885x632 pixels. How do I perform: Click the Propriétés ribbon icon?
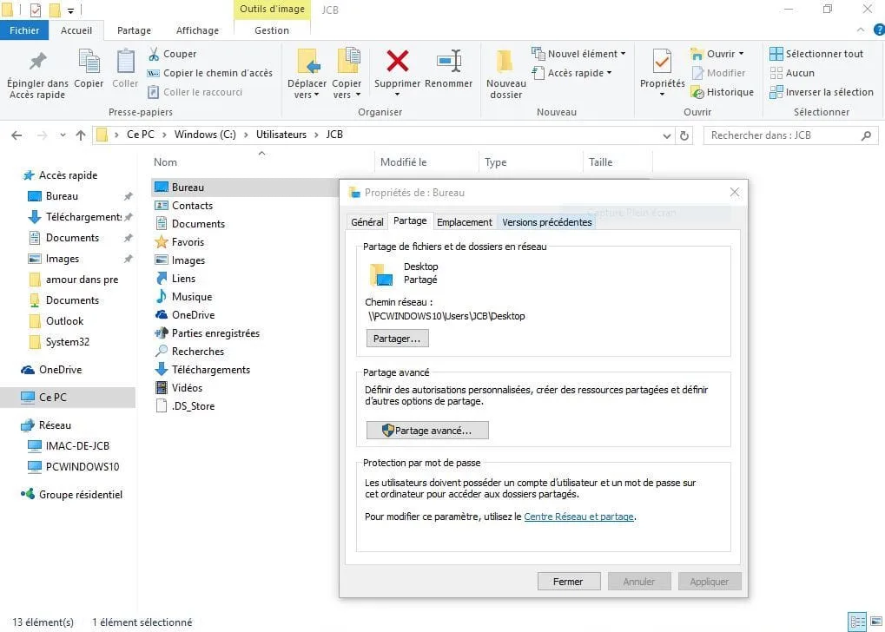click(x=662, y=61)
